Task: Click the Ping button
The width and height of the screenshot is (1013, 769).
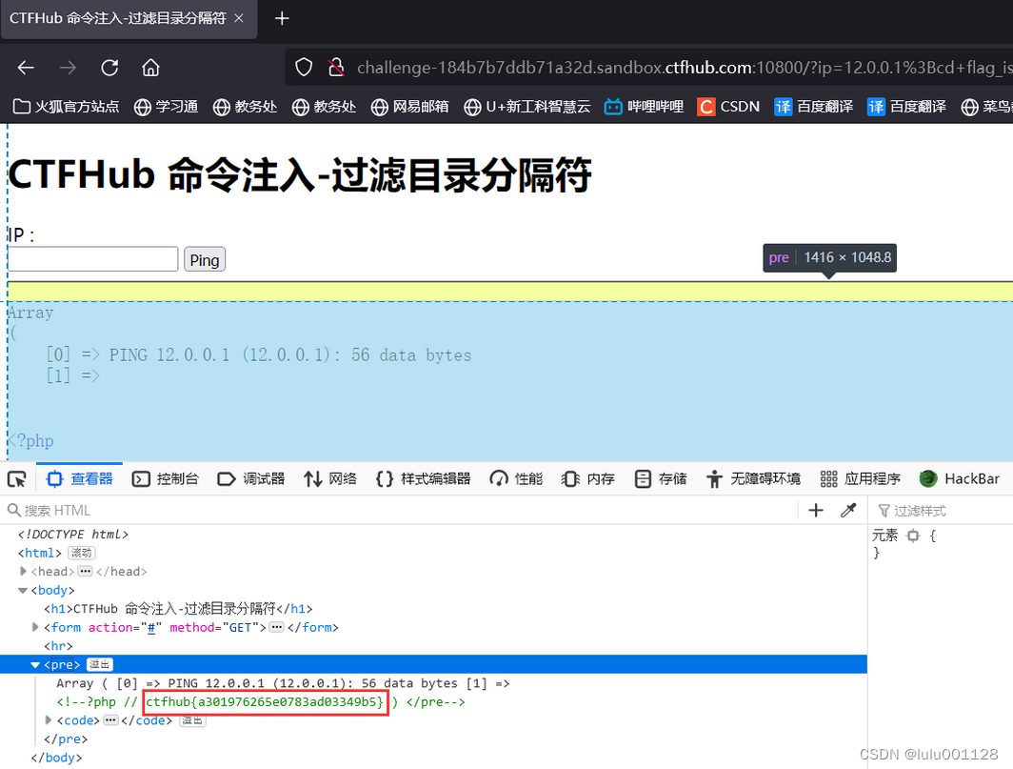Action: pyautogui.click(x=204, y=258)
